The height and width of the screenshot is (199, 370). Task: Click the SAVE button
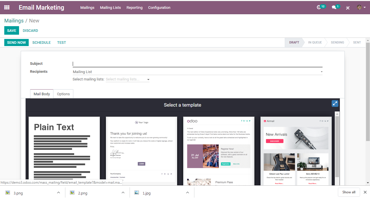11,30
